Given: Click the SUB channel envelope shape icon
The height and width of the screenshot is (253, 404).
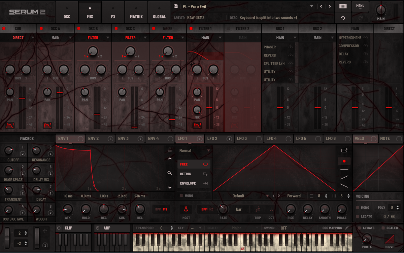Looking at the screenshot, I should coord(10,126).
